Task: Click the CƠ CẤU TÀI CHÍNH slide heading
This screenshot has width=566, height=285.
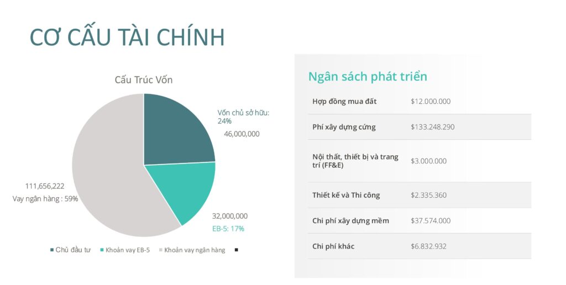Action: point(127,38)
